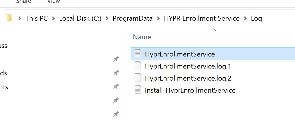Click the Log breadcrumb segment
Image resolution: width=295 pixels, height=121 pixels.
(256, 18)
